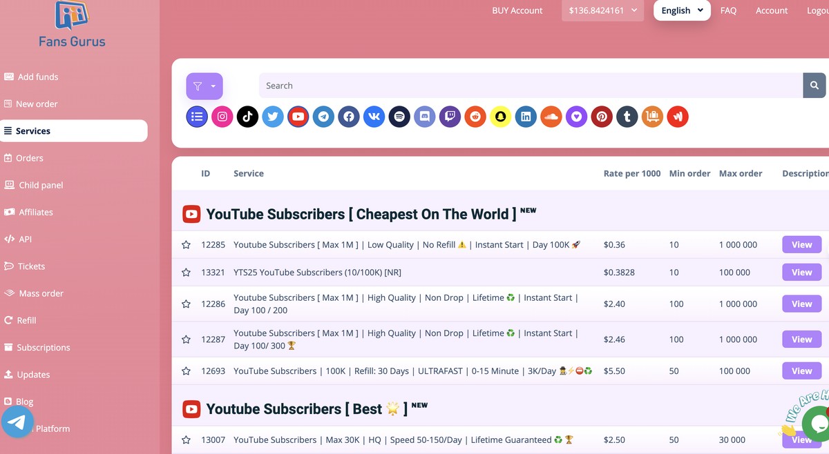Open the purple filter dropdown
This screenshot has width=829, height=454.
[204, 86]
